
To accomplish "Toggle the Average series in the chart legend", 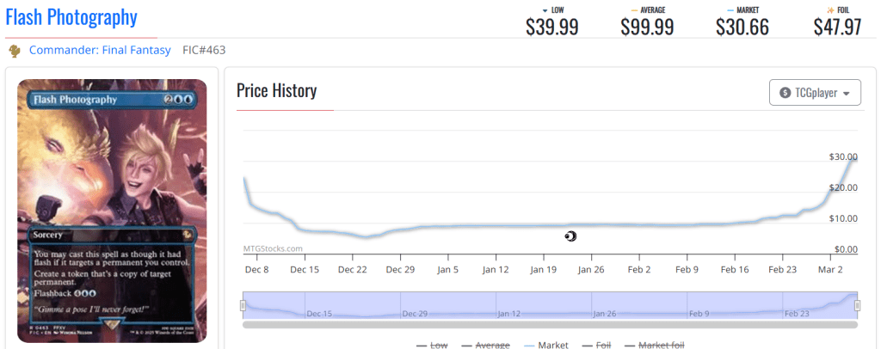I will [x=486, y=346].
